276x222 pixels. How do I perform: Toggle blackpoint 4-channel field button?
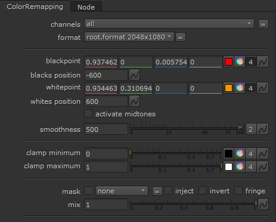tap(251, 62)
